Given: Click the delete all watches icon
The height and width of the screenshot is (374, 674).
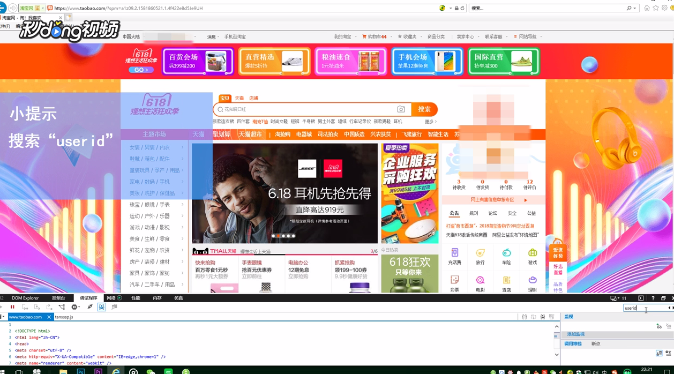Looking at the screenshot, I should (668, 326).
